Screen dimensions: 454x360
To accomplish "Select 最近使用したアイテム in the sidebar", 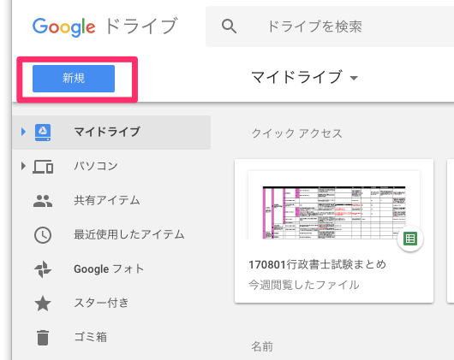I will click(129, 234).
